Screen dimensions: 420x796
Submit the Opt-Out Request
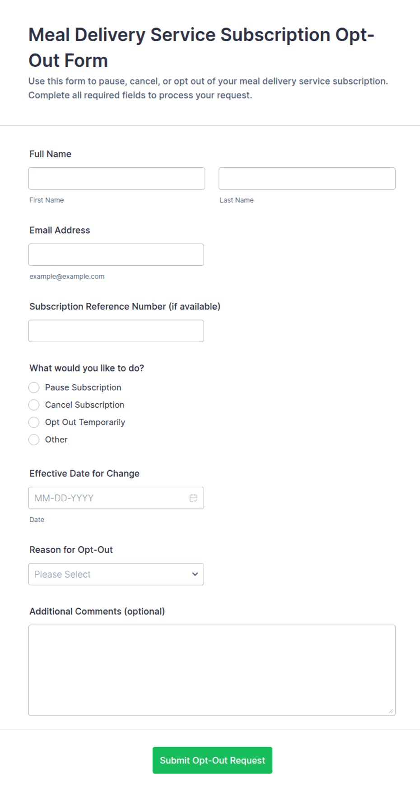pos(212,760)
